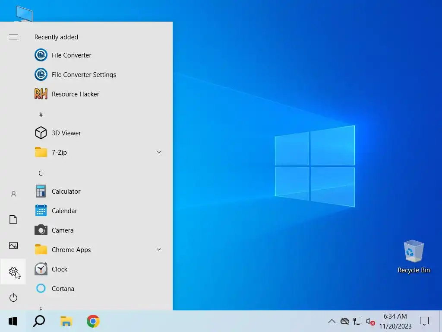Open 3D Viewer
The width and height of the screenshot is (442, 332).
coord(98,133)
